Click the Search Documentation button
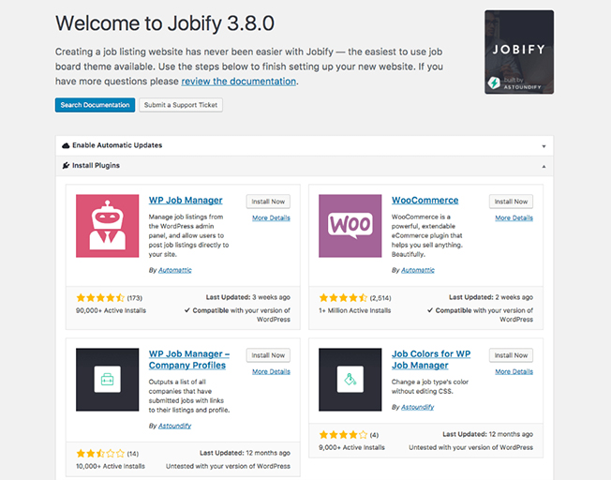Image resolution: width=611 pixels, height=480 pixels. click(95, 105)
